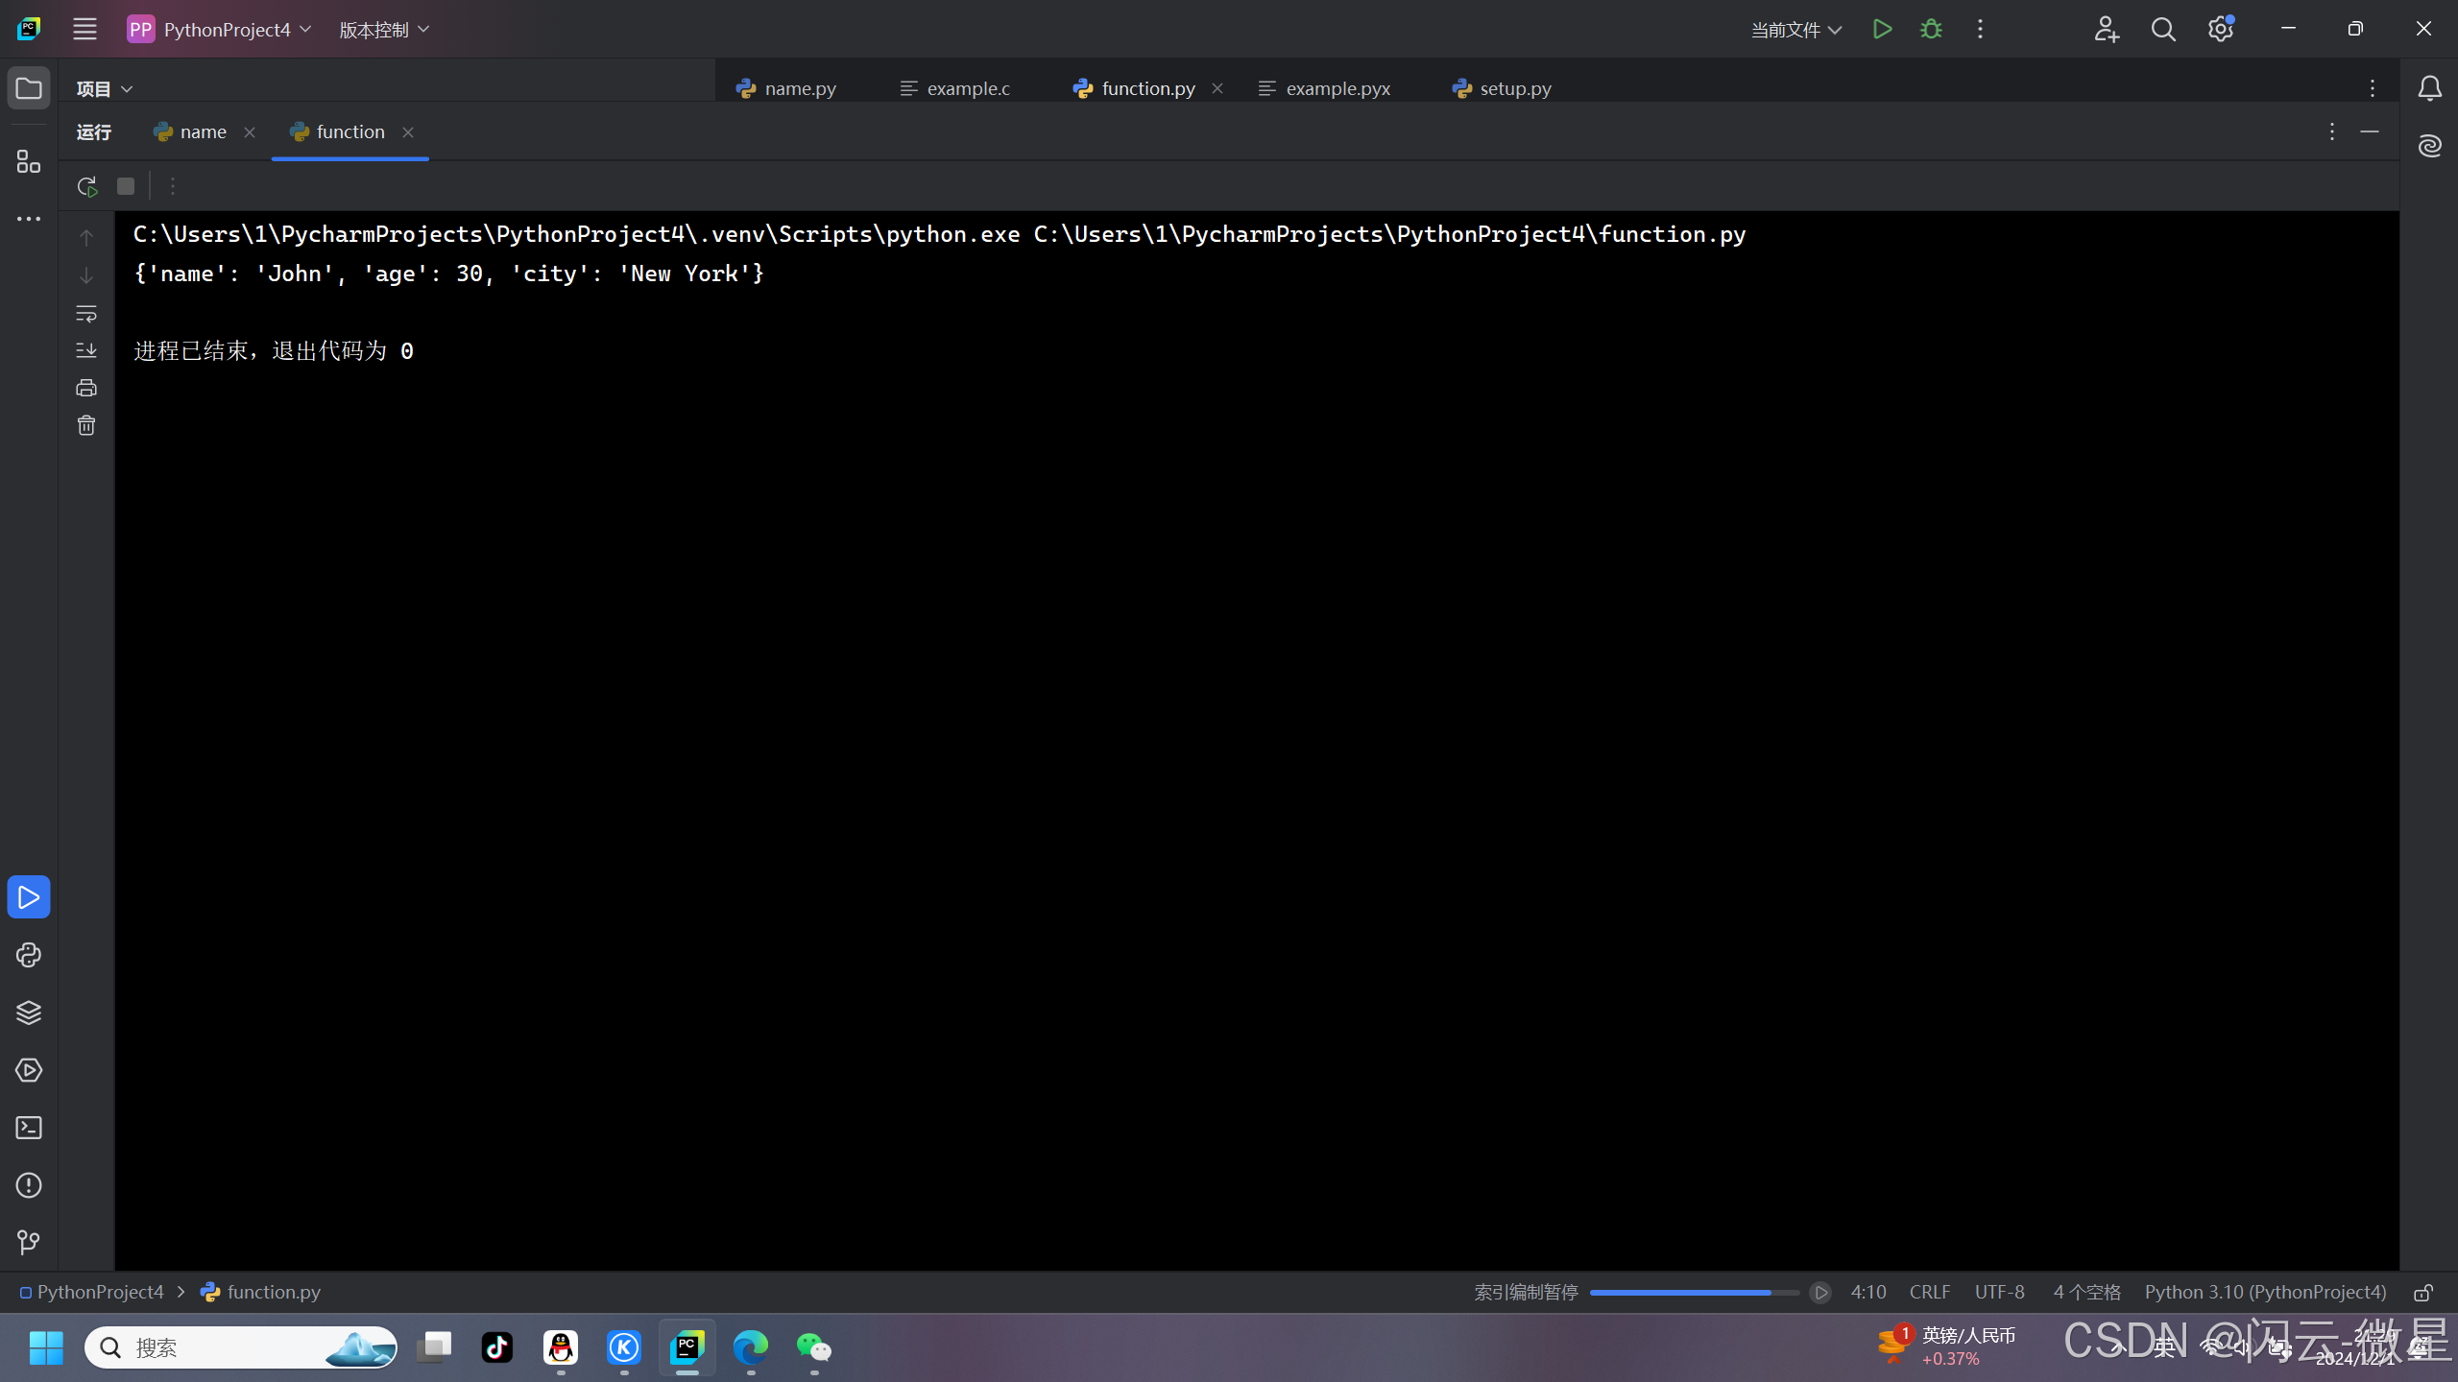Screen dimensions: 2458x1382
Task: Go up the stack trace
Action: pos(86,238)
